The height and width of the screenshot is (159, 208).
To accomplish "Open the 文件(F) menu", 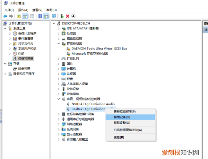I will click(x=9, y=10).
